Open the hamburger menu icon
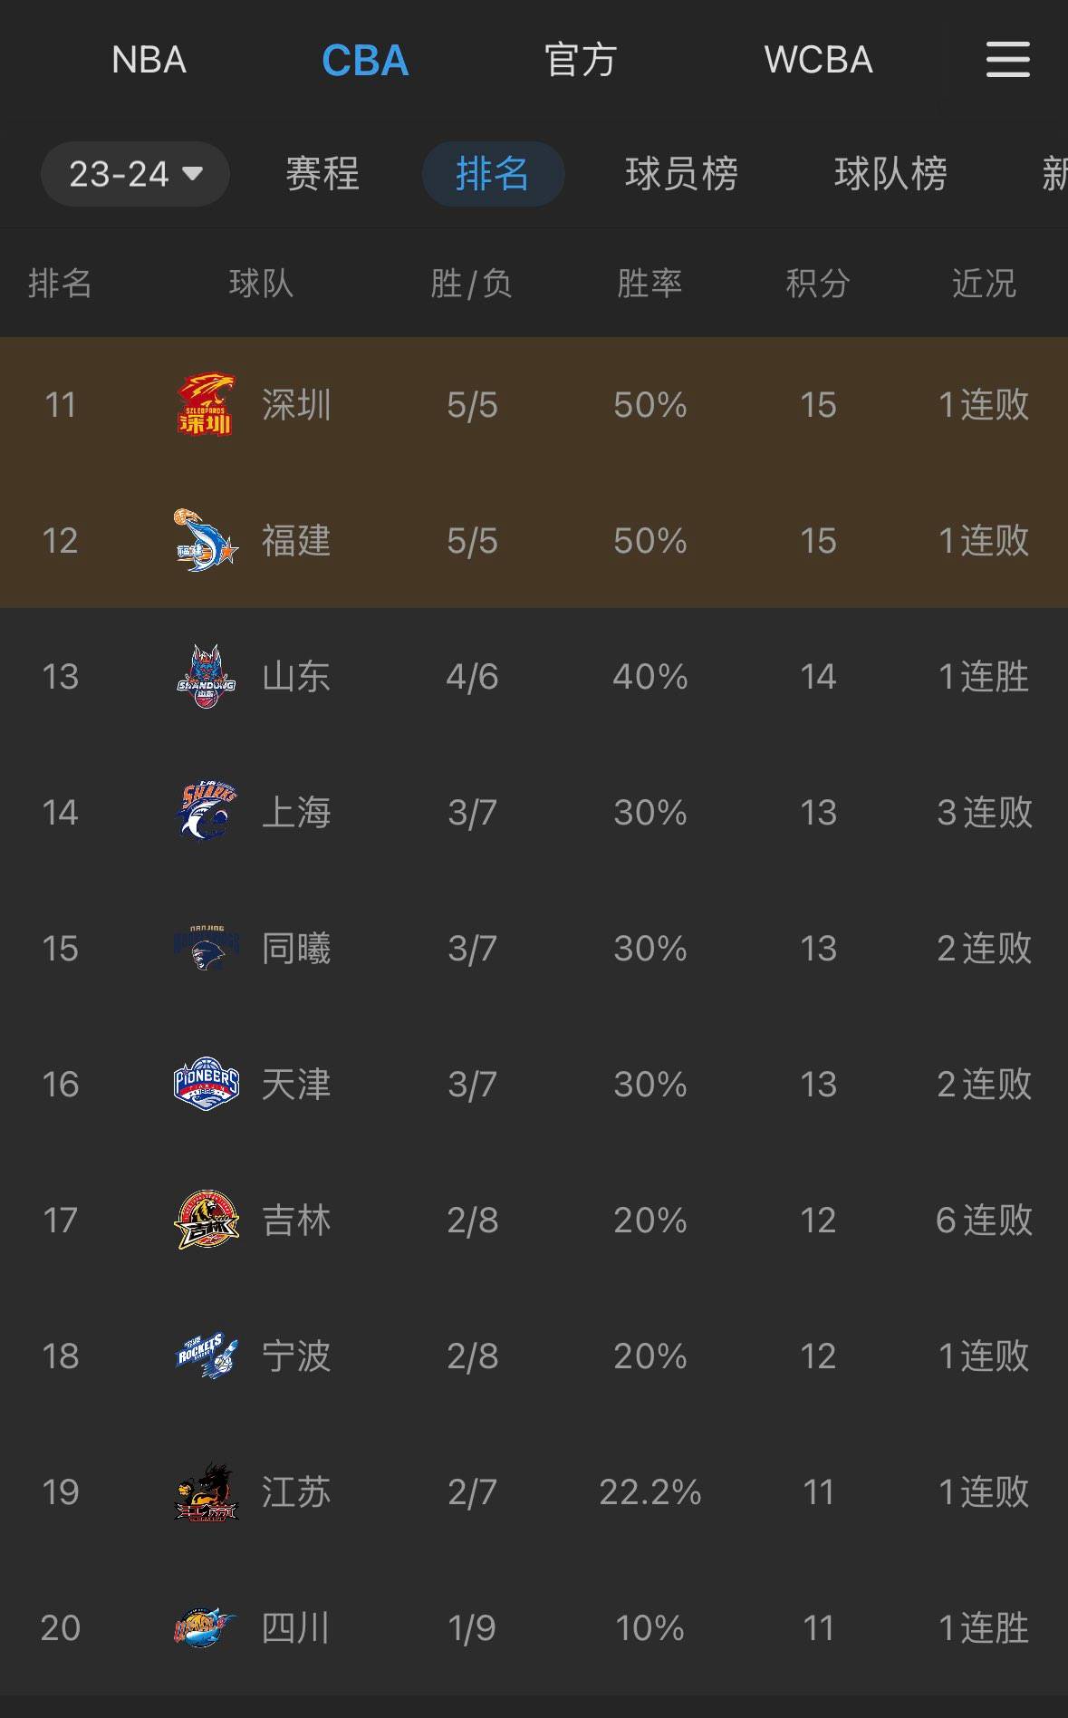This screenshot has width=1068, height=1718. click(x=1007, y=60)
